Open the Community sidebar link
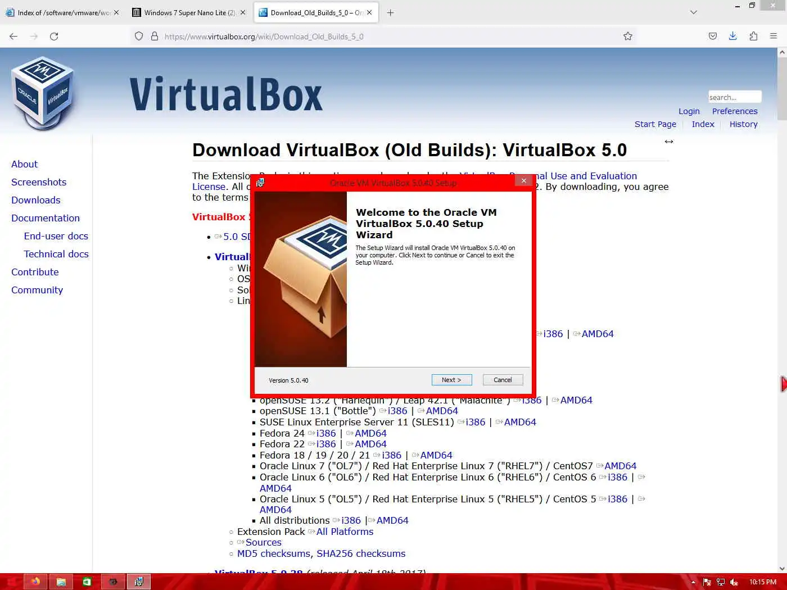 [37, 290]
